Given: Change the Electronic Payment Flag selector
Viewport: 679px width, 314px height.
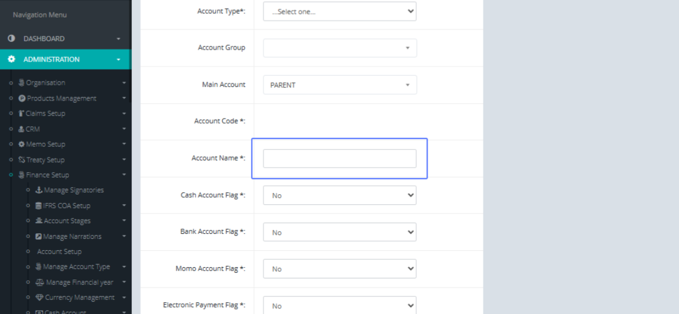Looking at the screenshot, I should click(x=339, y=306).
